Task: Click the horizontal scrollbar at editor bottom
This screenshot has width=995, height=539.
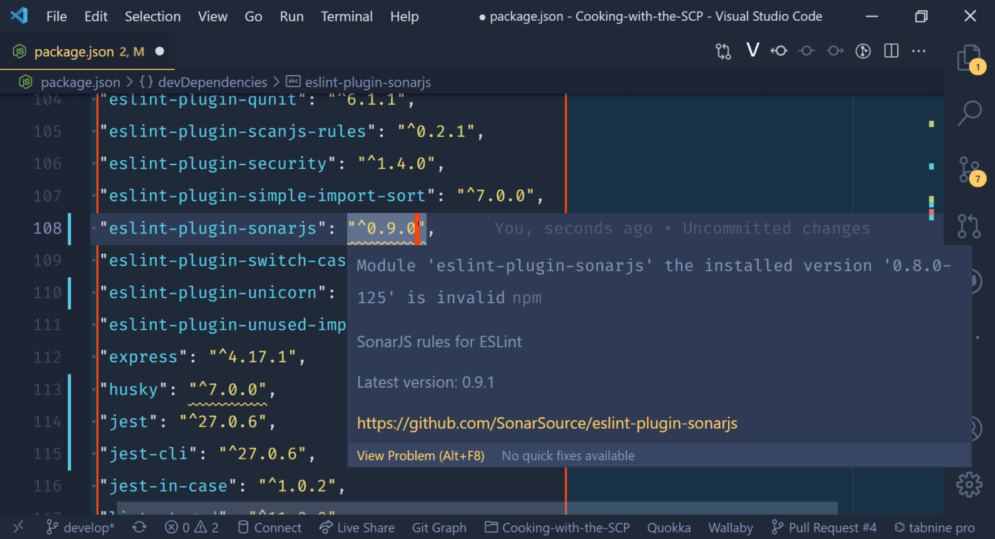Action: [x=477, y=507]
